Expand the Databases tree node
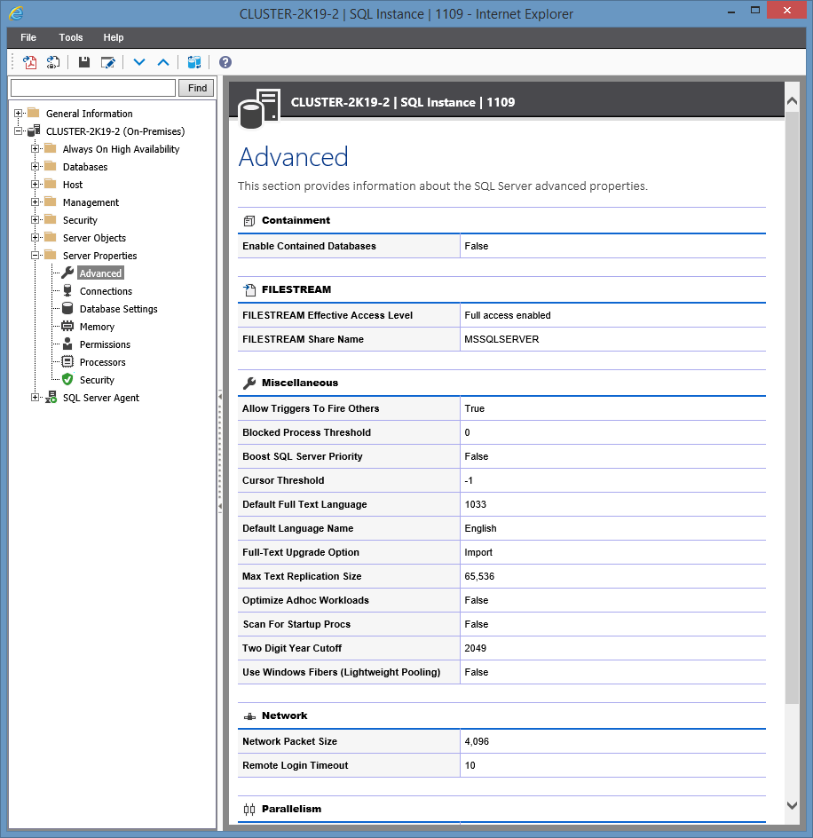This screenshot has width=813, height=838. pos(33,166)
